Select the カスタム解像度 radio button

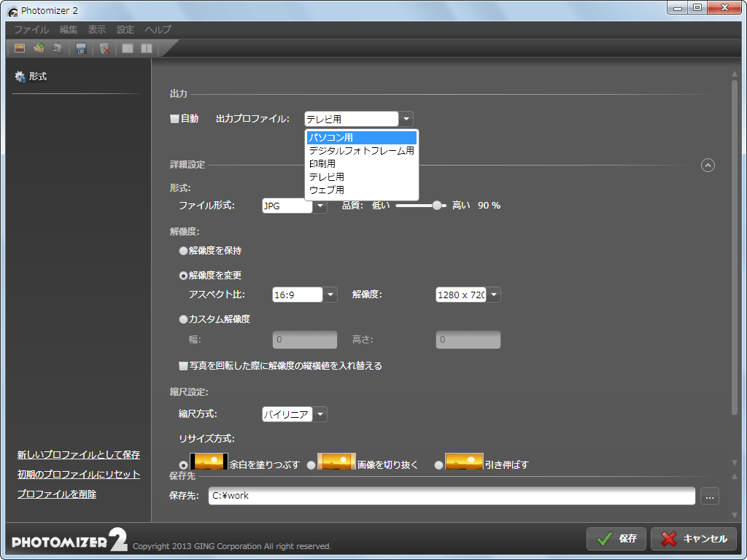(183, 319)
